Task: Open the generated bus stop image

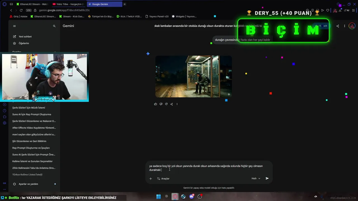Action: pyautogui.click(x=194, y=76)
